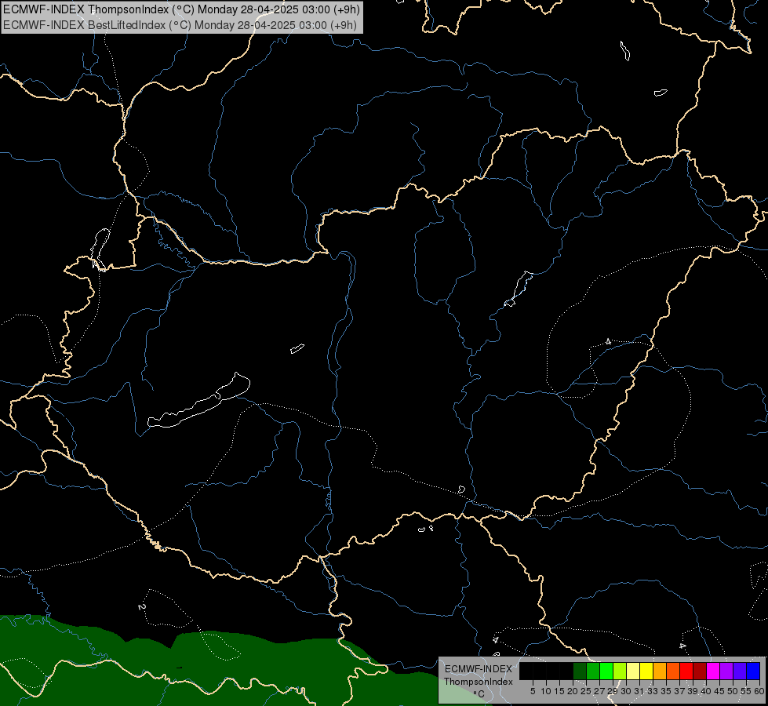Select the yellow-green 29–30 legend swatch
The image size is (768, 706).
619,671
